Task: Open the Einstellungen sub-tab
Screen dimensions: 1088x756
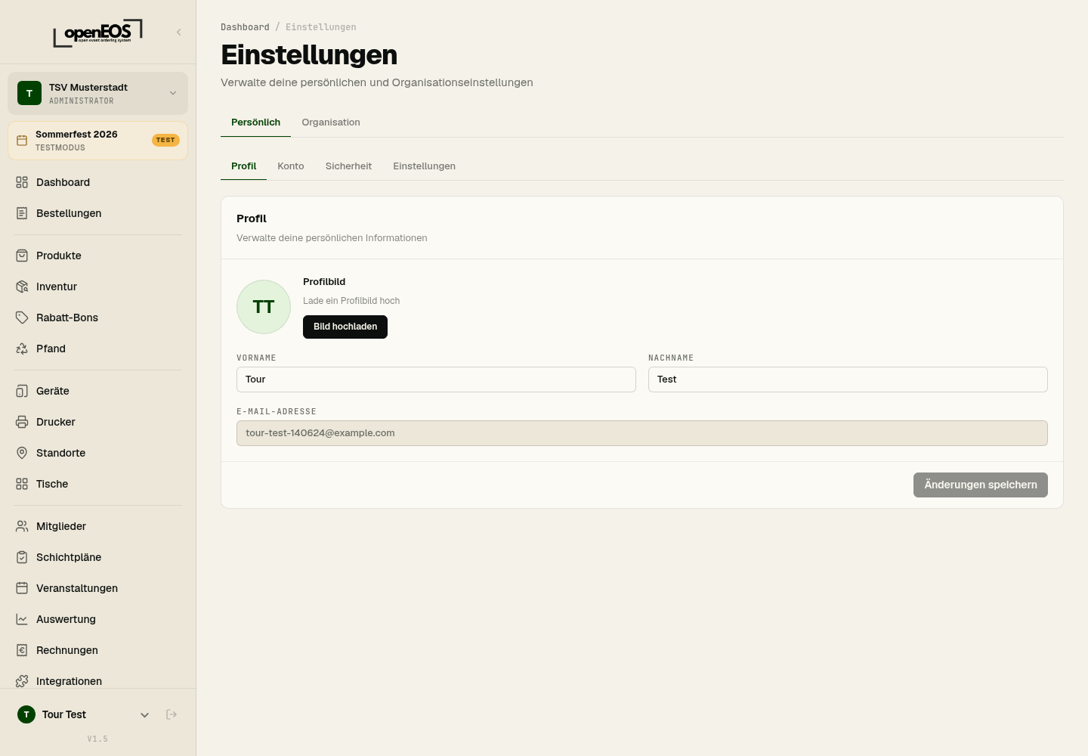Action: [x=424, y=166]
